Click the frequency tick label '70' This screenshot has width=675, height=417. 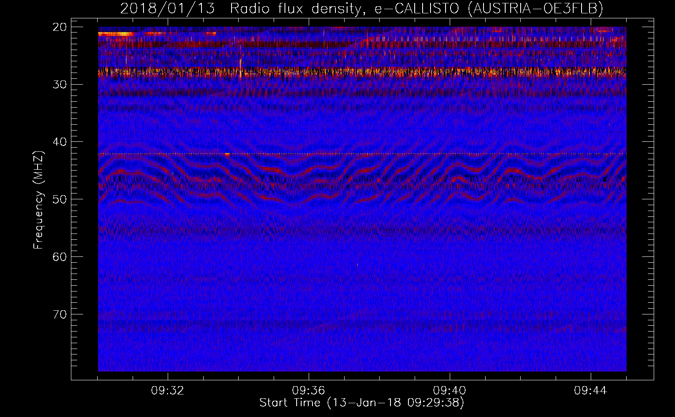pos(60,314)
